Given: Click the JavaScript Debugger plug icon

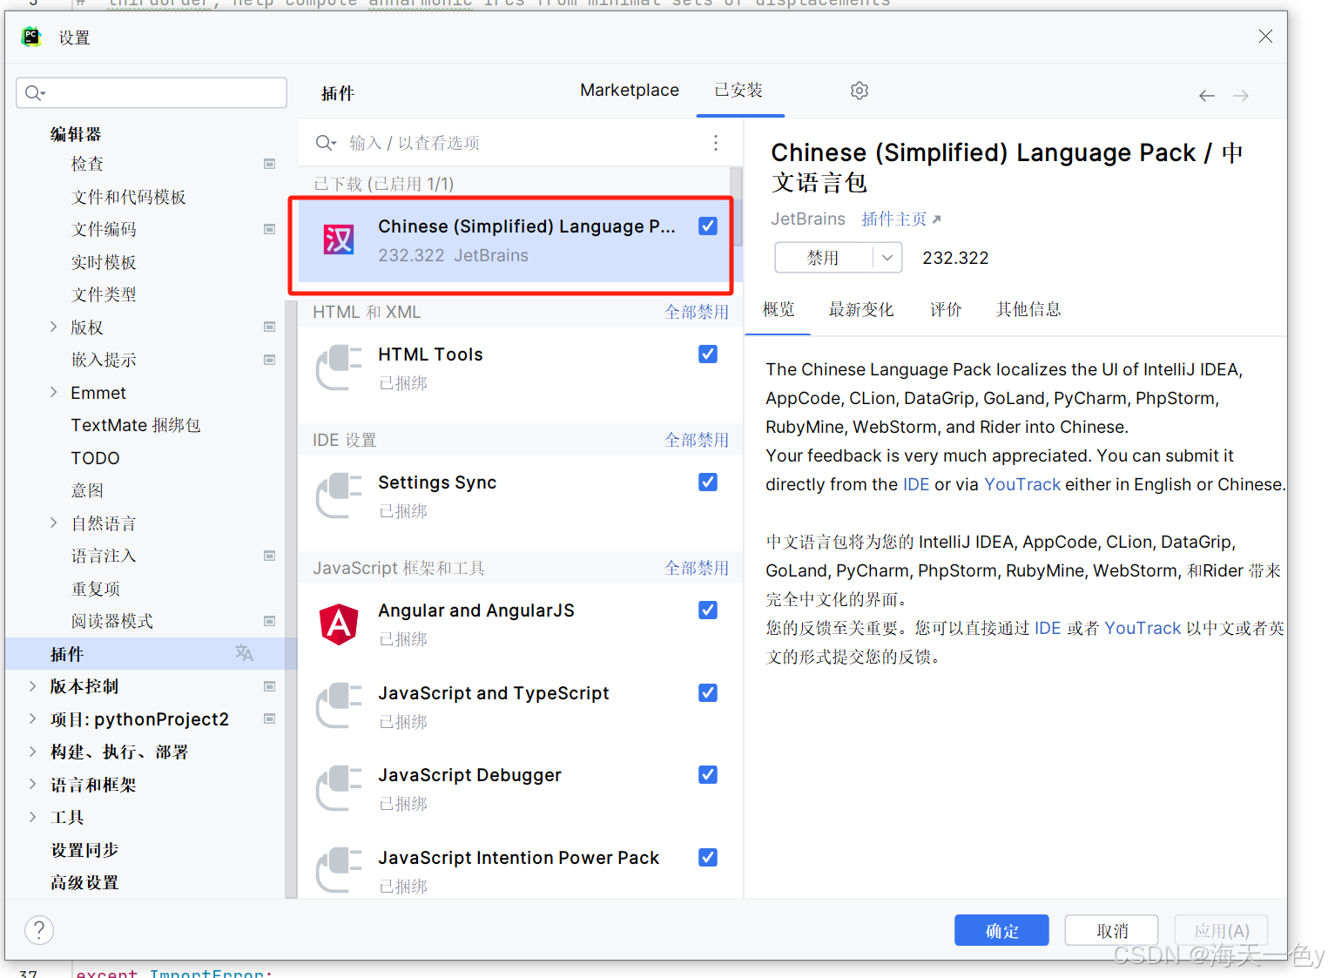Looking at the screenshot, I should (339, 788).
